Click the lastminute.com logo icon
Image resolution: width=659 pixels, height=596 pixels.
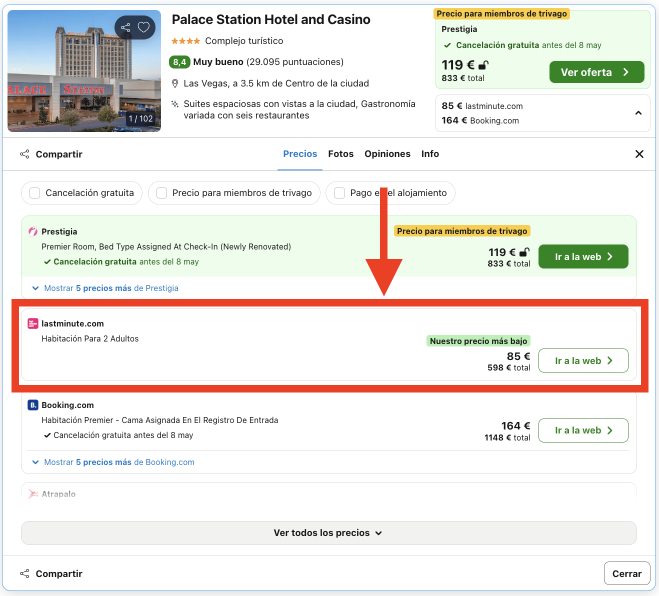(33, 323)
